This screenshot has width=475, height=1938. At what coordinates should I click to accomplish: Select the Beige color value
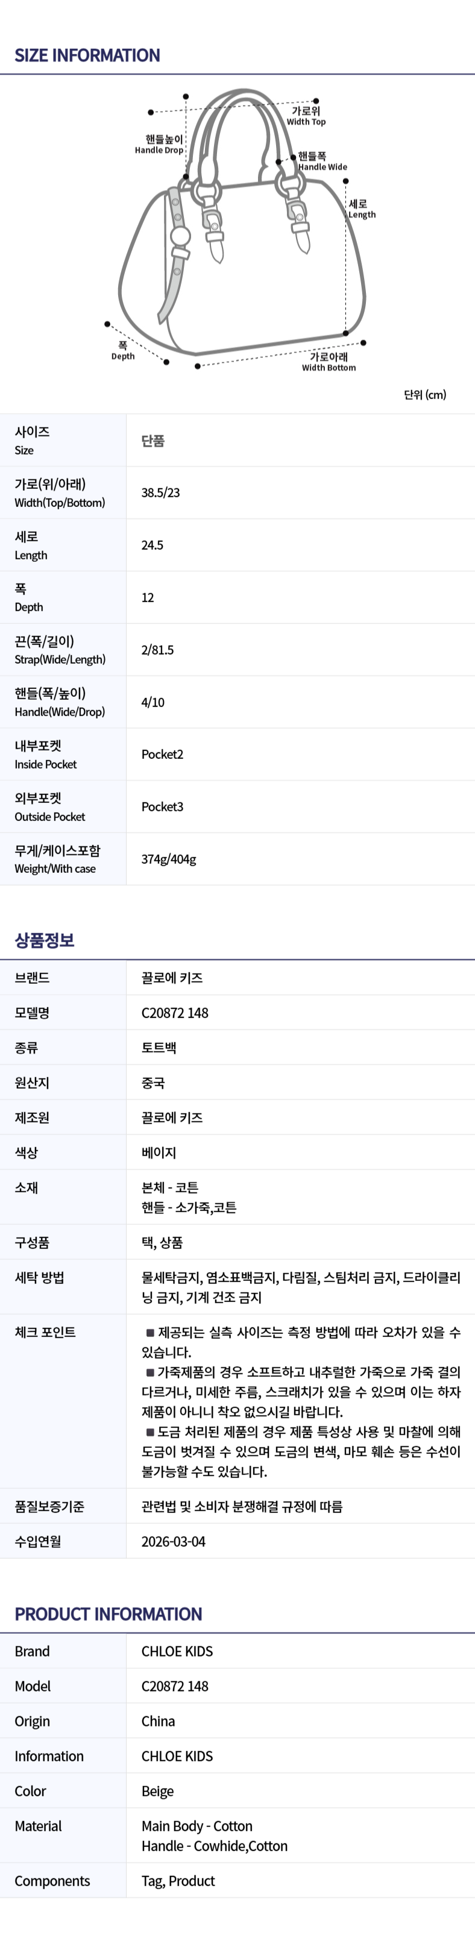[157, 1792]
